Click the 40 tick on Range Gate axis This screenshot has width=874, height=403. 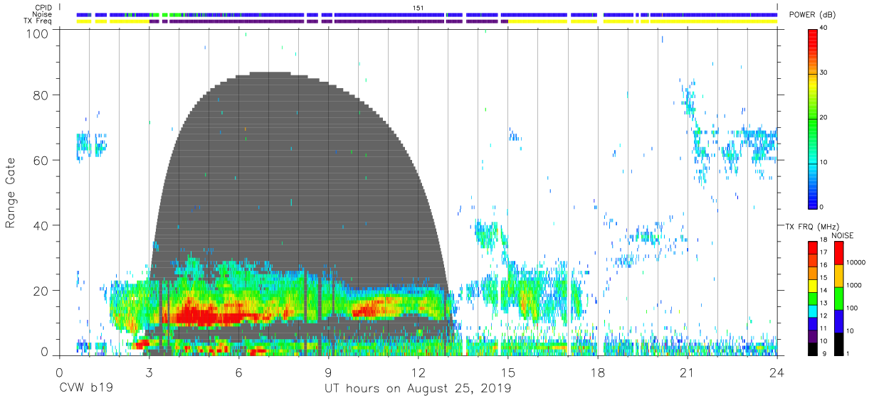tap(43, 225)
